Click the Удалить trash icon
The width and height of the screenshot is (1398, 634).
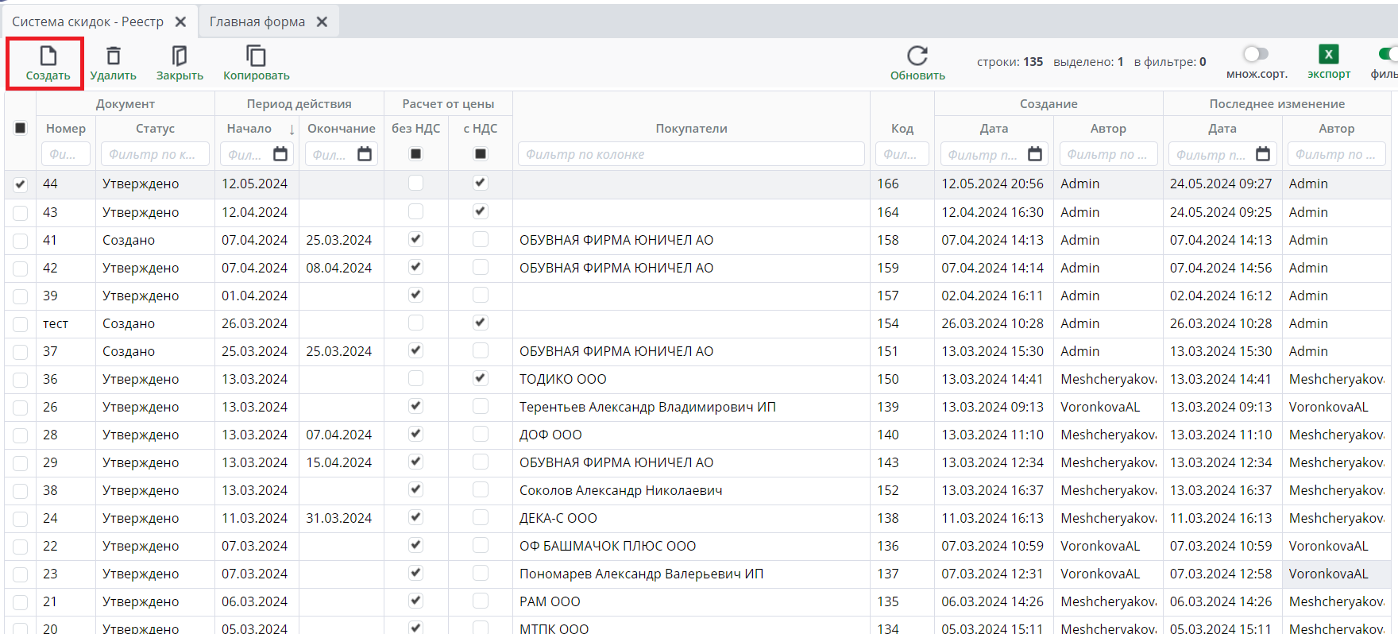pyautogui.click(x=114, y=56)
